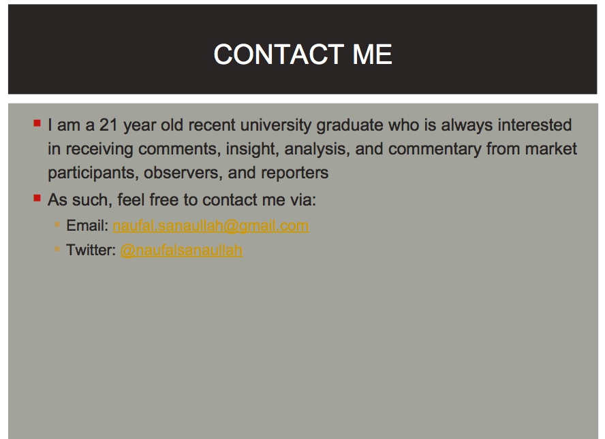Select the orange bullet beside Email
This screenshot has width=605, height=439.
[57, 225]
